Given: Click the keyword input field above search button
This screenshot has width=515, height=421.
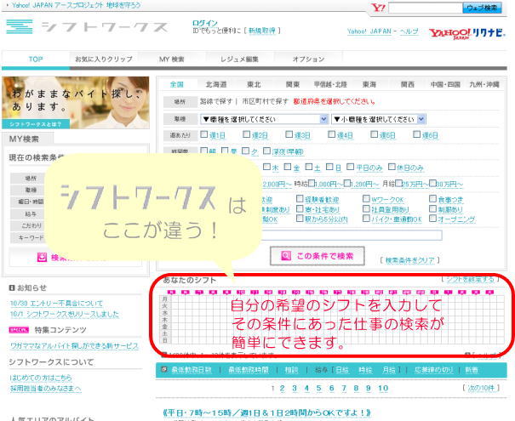Looking at the screenshot, I should (x=352, y=235).
